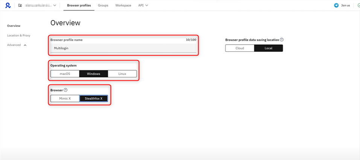The height and width of the screenshot is (160, 360).
Task: Click the data saving location help icon
Action: 282,40
